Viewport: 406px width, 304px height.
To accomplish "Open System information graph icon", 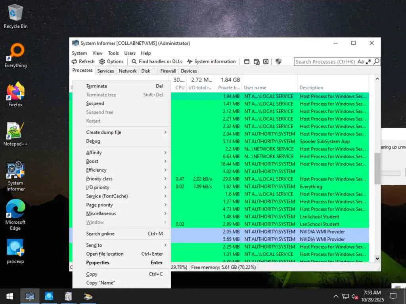I will (x=190, y=61).
